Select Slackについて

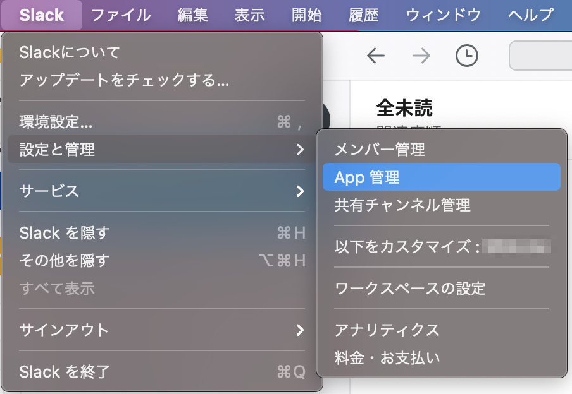pos(161,52)
